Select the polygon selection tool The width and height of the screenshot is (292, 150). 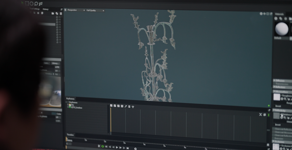41,4
